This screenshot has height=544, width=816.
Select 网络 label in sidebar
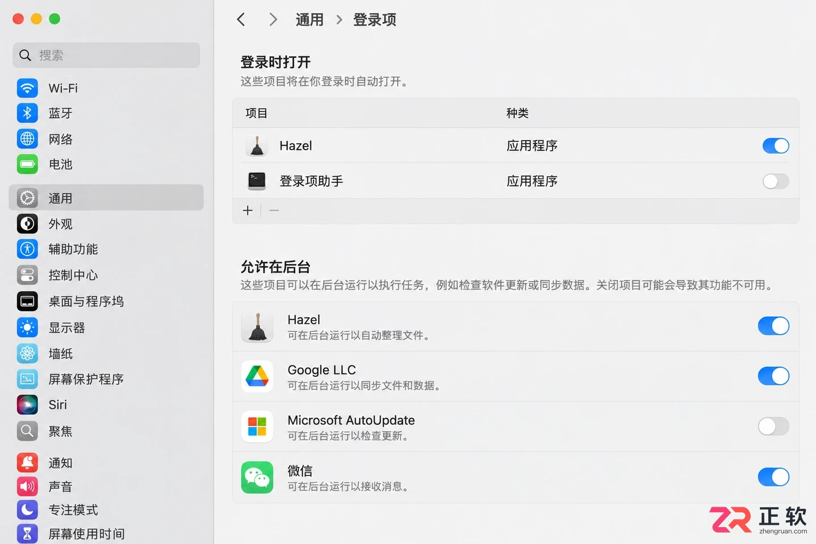61,139
